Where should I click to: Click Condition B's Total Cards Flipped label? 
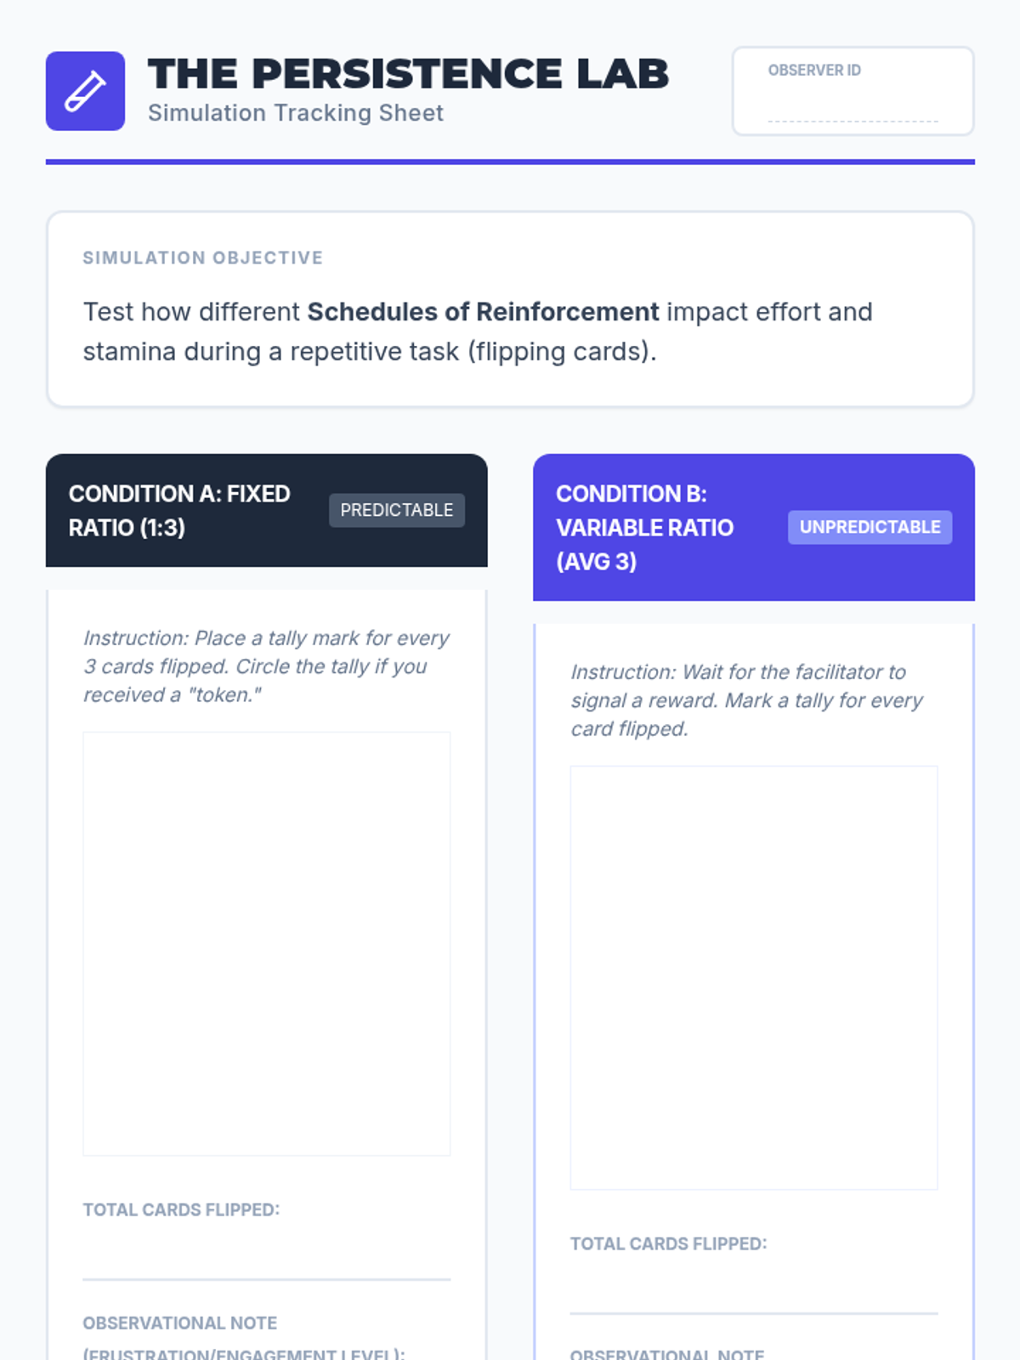tap(668, 1244)
